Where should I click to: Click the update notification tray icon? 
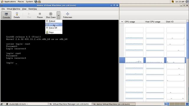pos(172,1)
